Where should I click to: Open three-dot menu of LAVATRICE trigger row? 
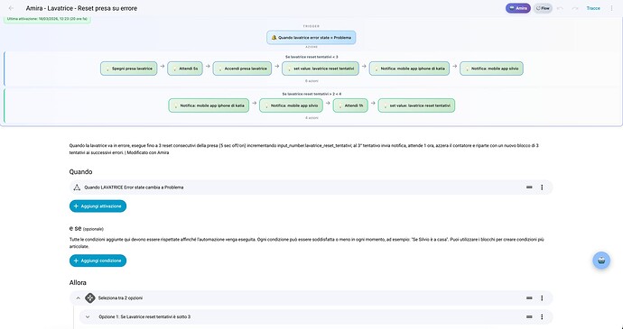542,187
